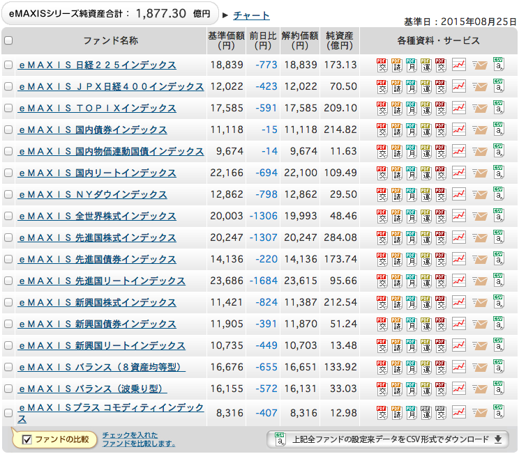Check the box for eMAXIS 日経225インデックス

(x=8, y=65)
